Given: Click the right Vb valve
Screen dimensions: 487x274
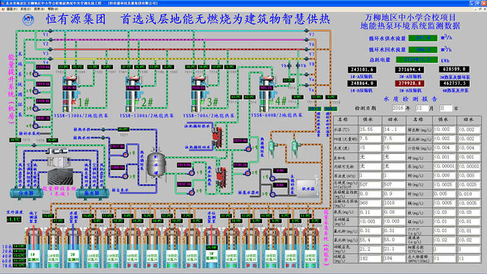Looking at the screenshot, I should click(298, 66).
